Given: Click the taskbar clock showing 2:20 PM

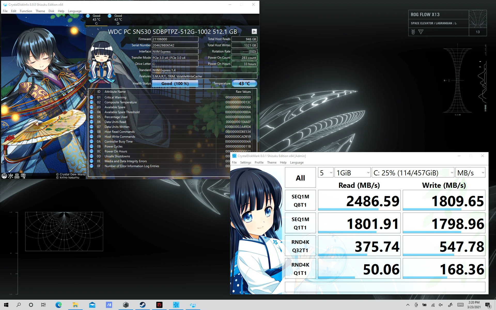Looking at the screenshot, I should point(474,305).
